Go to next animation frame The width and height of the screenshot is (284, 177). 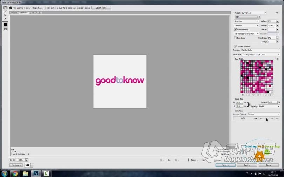[272, 118]
